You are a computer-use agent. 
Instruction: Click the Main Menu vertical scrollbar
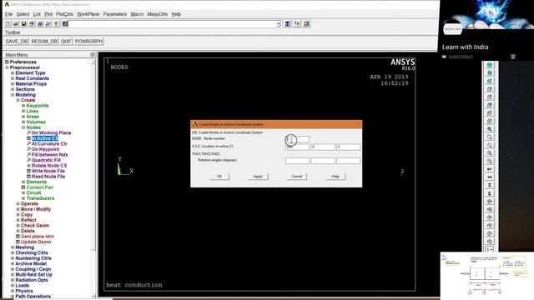click(x=93, y=178)
